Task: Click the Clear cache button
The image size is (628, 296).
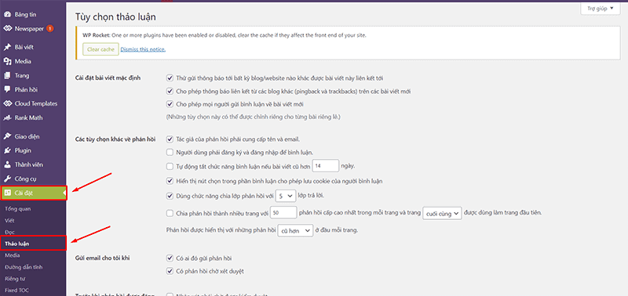Action: click(x=100, y=49)
